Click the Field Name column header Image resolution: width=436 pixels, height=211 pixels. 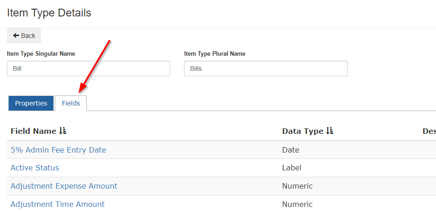[x=33, y=131]
